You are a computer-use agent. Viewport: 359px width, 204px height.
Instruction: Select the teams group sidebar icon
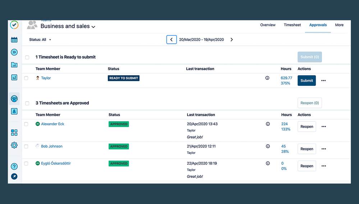pyautogui.click(x=14, y=99)
